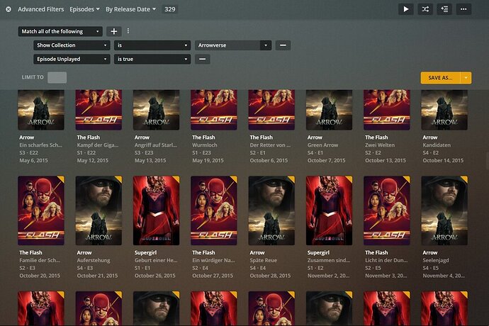Click the Limit To input field
Viewport: 489px width, 326px height.
click(x=57, y=77)
